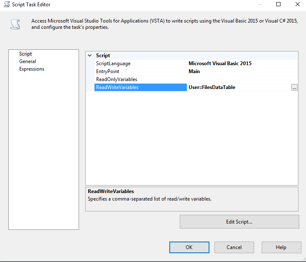Click the Edit Script... button
The height and width of the screenshot is (262, 306).
tap(239, 222)
